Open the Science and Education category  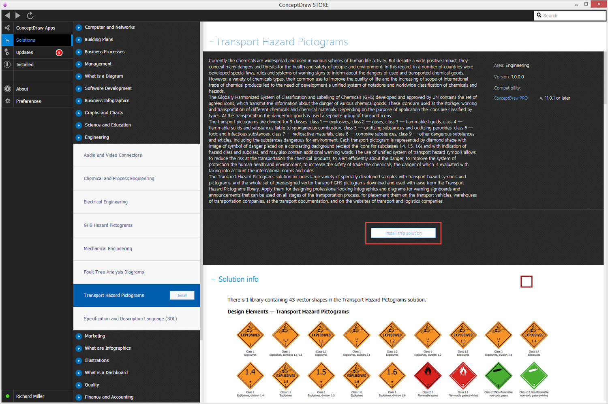[x=108, y=125]
